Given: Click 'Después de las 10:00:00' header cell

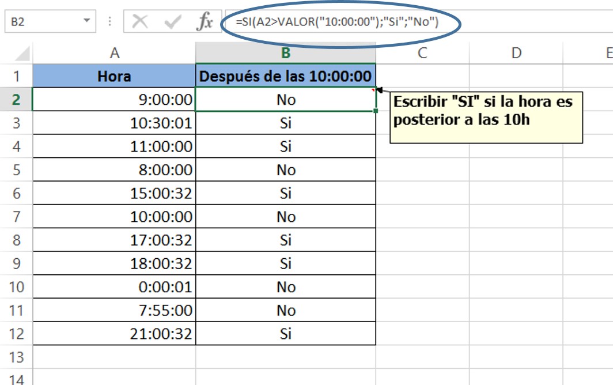Looking at the screenshot, I should (x=286, y=76).
